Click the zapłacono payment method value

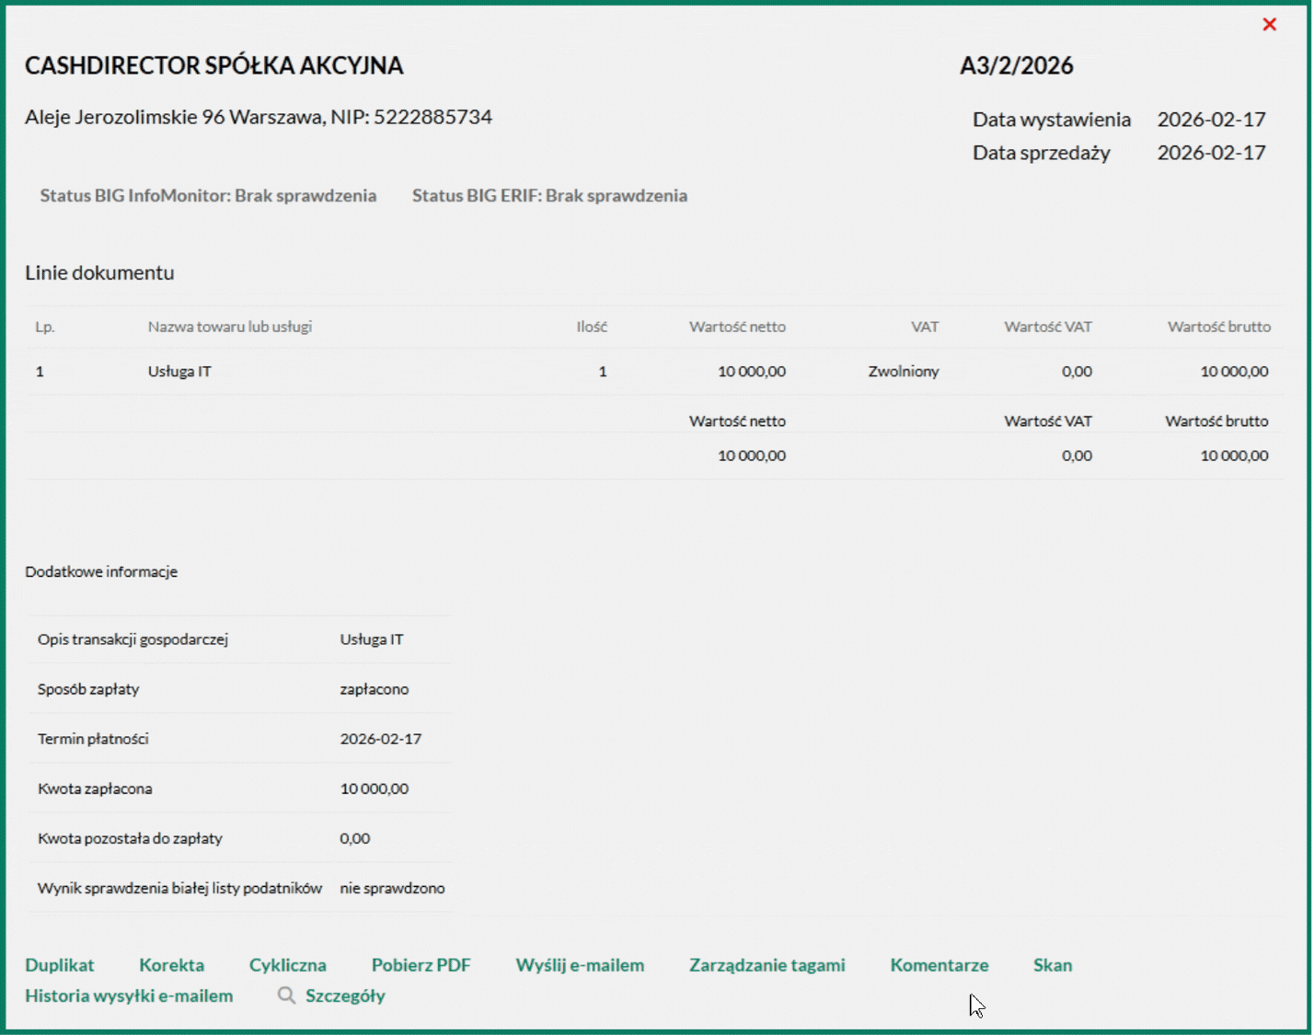(375, 689)
